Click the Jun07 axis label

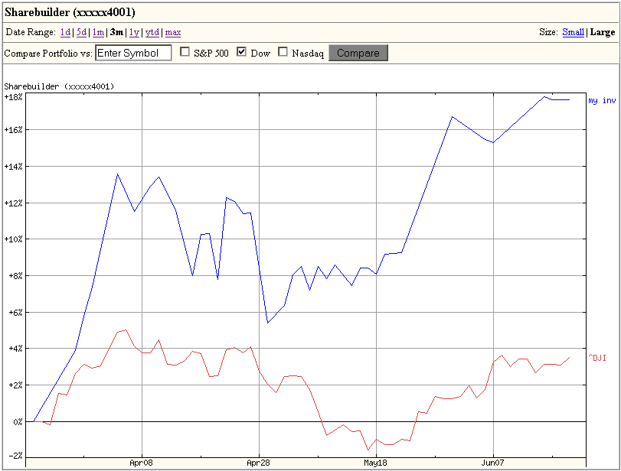pos(492,463)
